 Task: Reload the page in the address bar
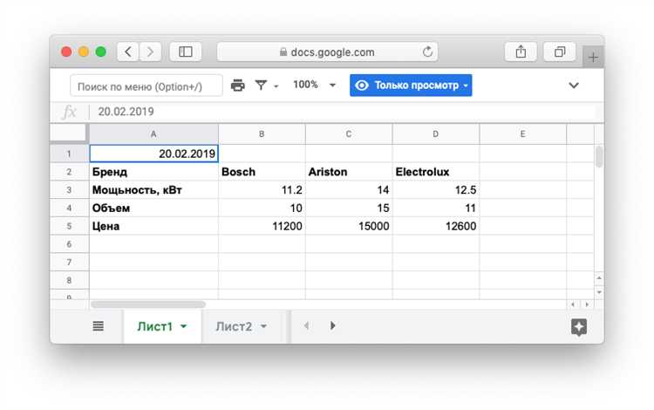[x=428, y=52]
